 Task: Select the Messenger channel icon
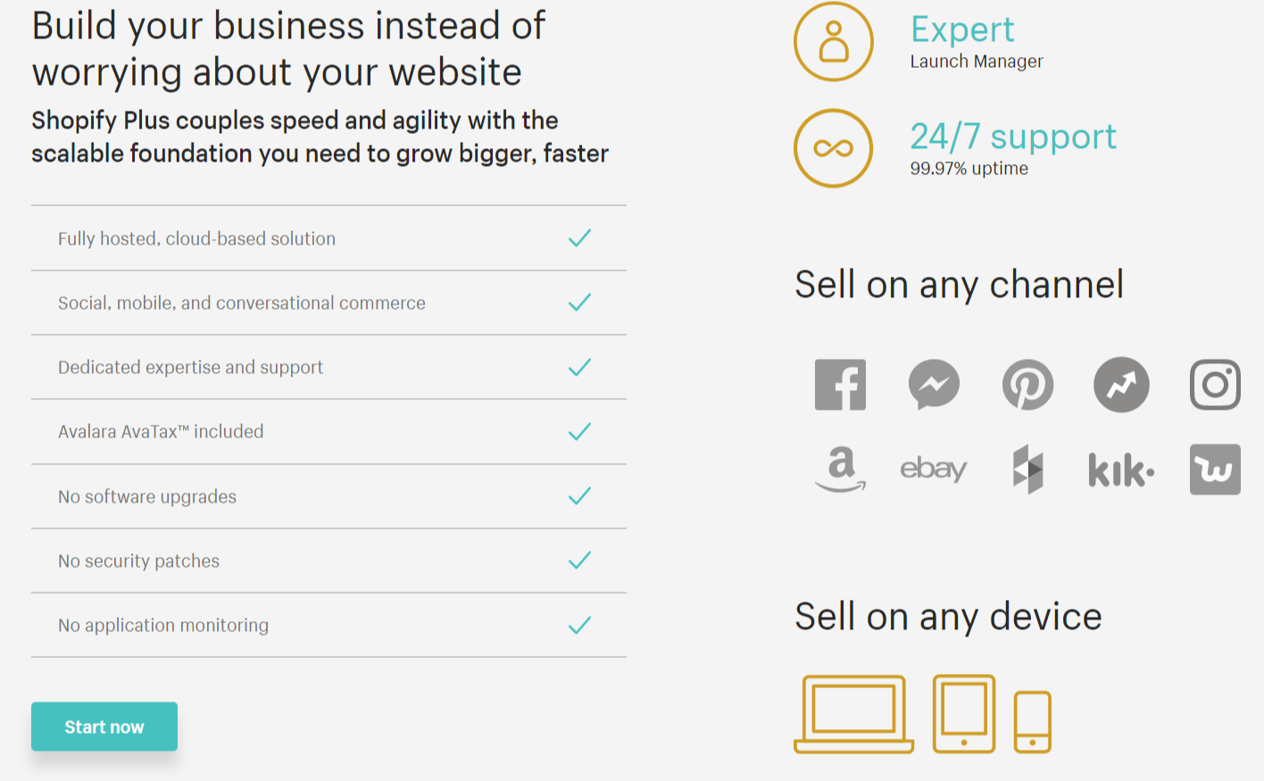coord(934,385)
